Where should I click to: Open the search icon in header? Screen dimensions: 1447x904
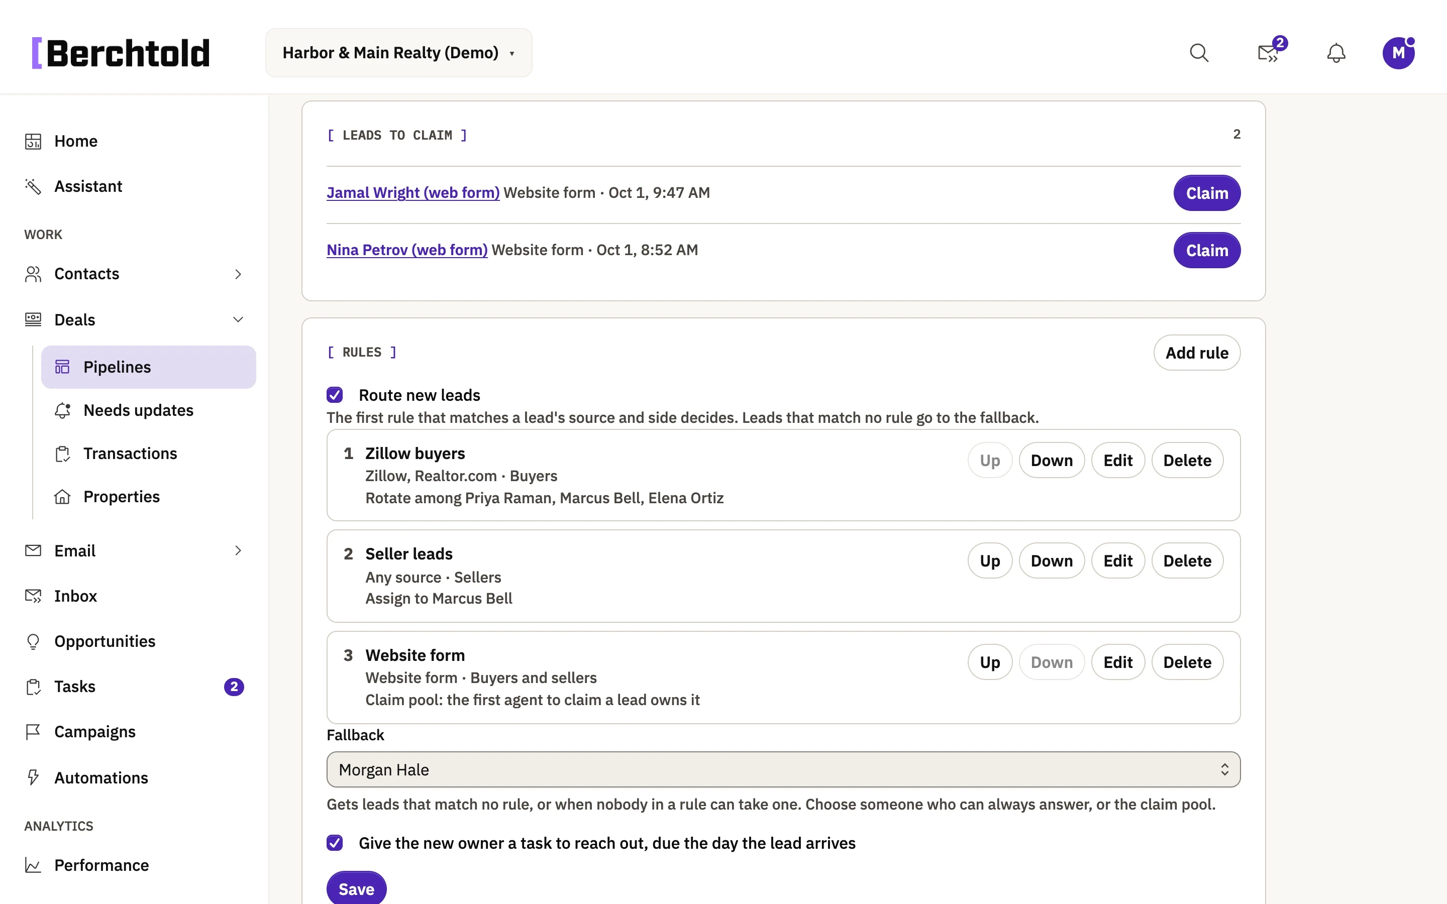[x=1199, y=53]
